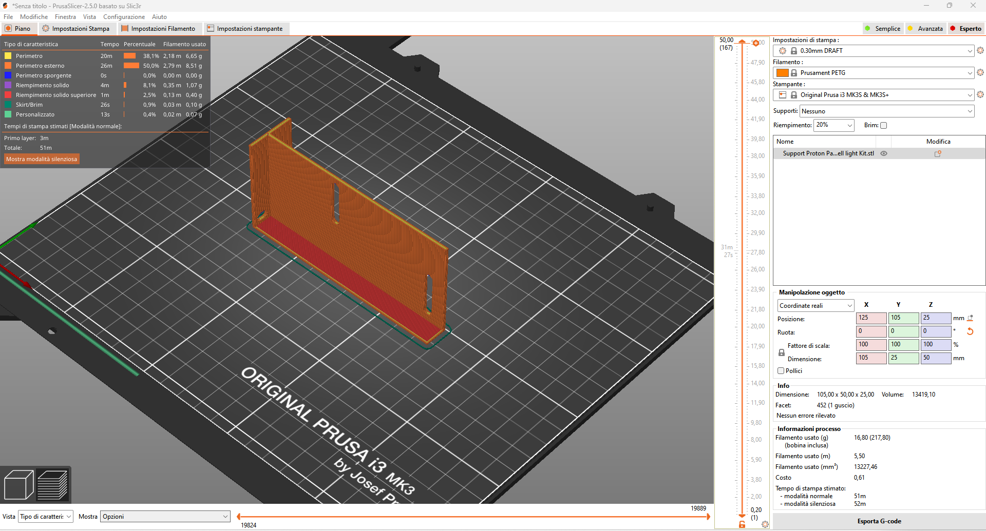Open the print settings preset dropdown

coord(873,51)
